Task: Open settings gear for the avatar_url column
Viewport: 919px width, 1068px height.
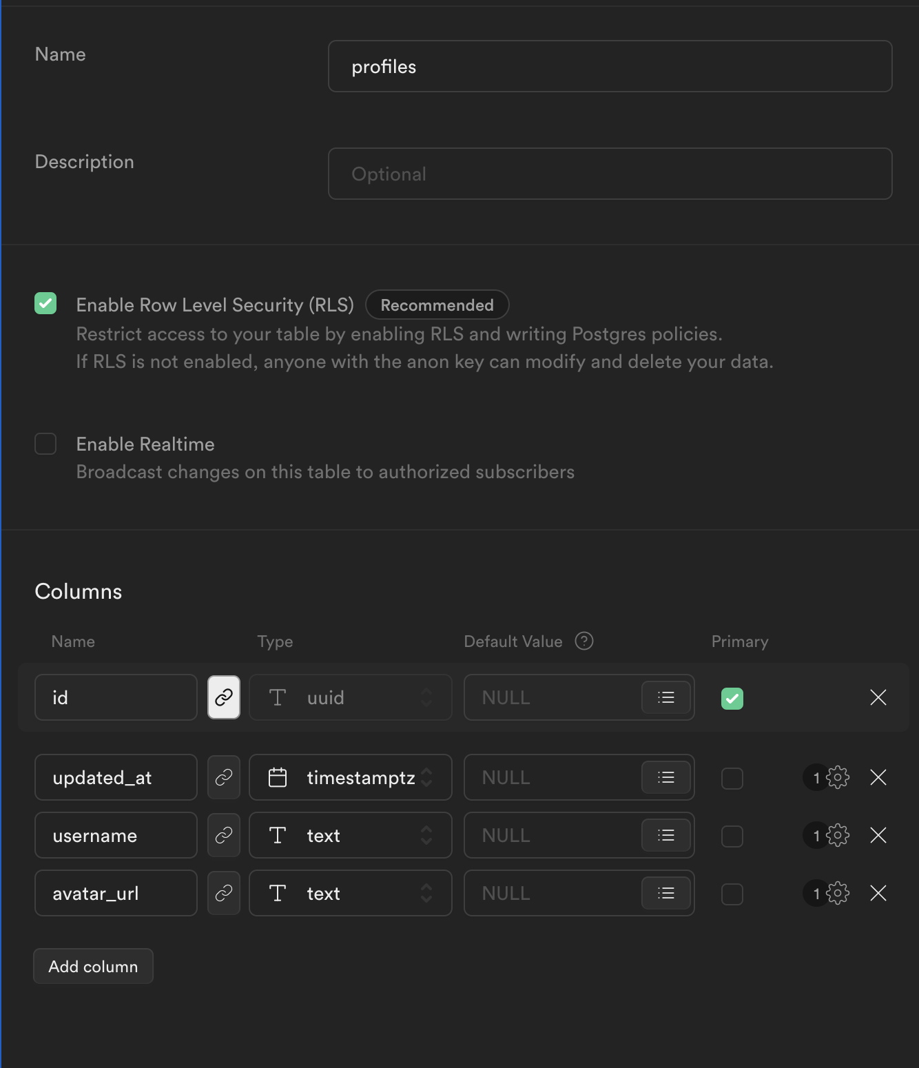Action: tap(837, 893)
